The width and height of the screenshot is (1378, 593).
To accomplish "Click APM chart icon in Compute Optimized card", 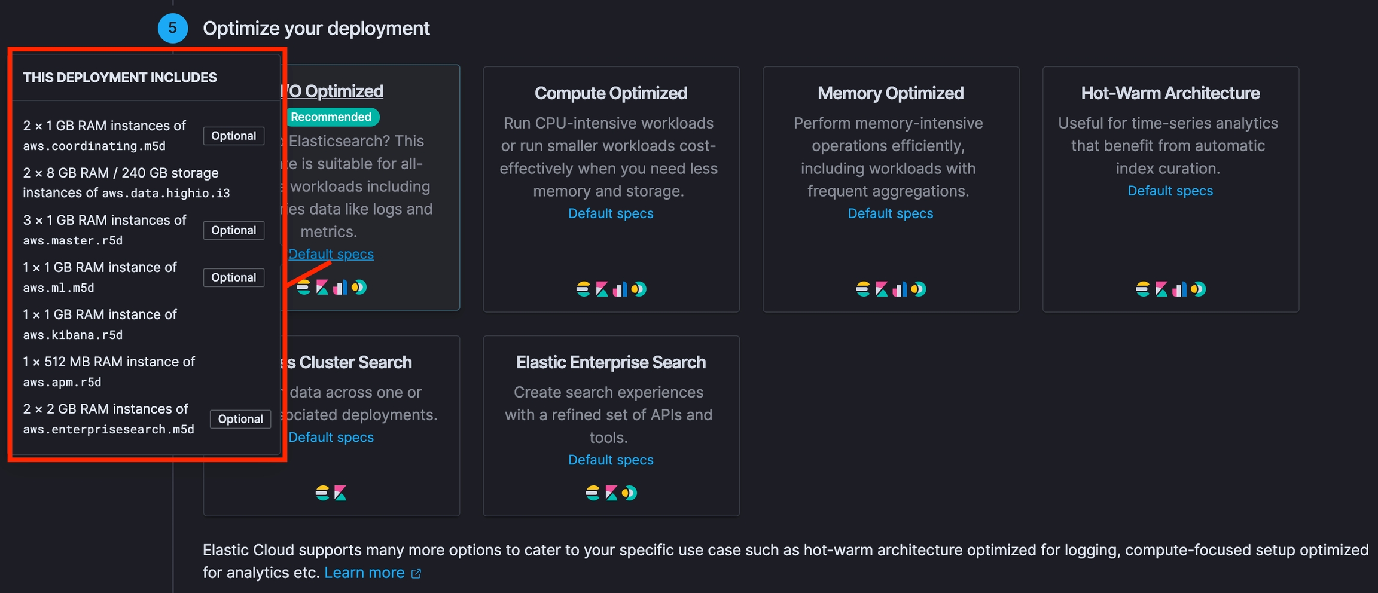I will pyautogui.click(x=620, y=289).
